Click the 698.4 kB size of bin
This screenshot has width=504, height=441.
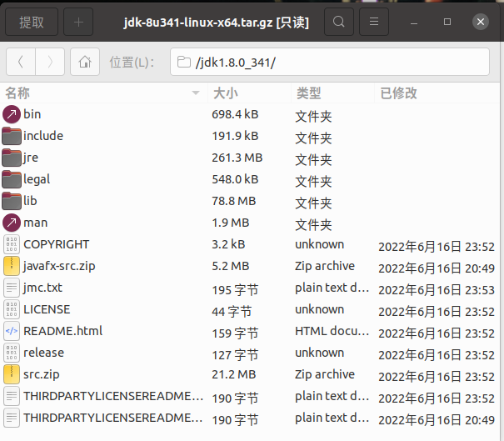[x=235, y=114]
